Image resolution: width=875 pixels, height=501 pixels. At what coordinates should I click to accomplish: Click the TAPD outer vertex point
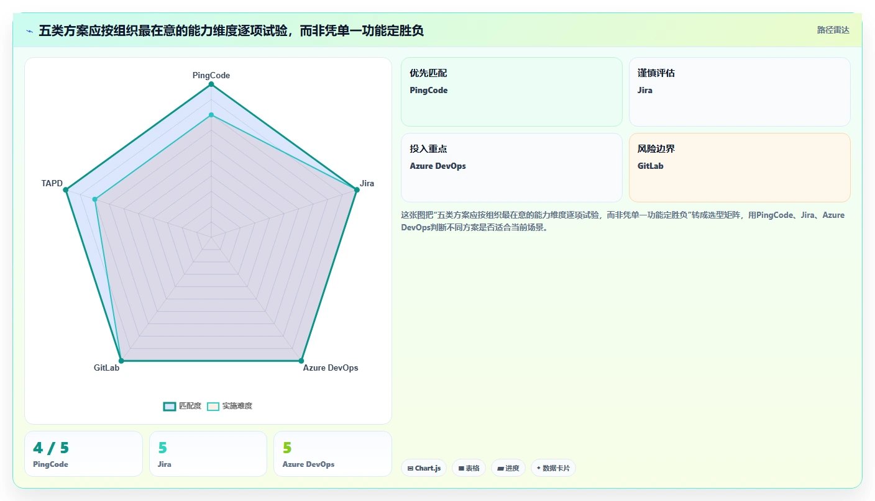[x=65, y=190]
